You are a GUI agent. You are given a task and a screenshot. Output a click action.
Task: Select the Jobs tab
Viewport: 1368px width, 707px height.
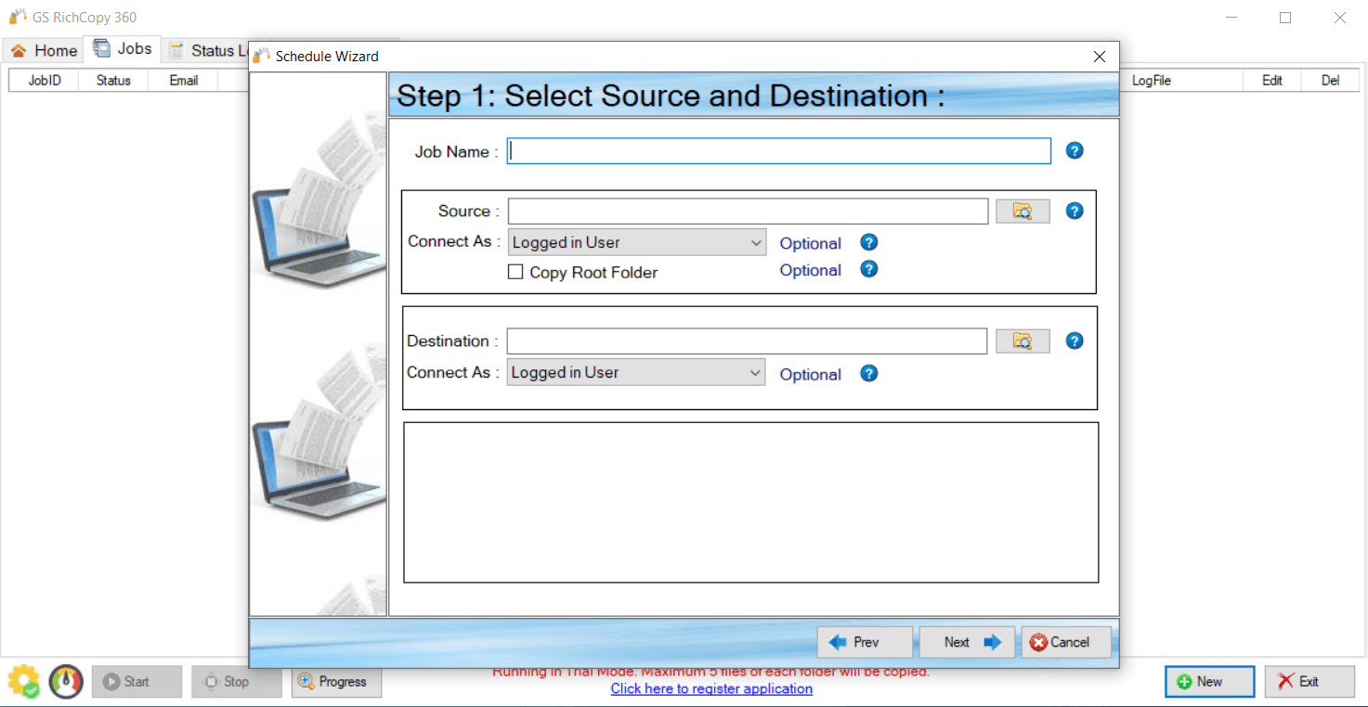click(x=123, y=48)
